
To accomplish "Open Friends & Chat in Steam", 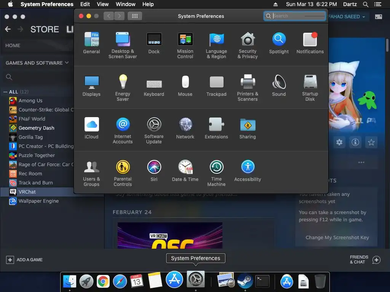I will click(365, 260).
